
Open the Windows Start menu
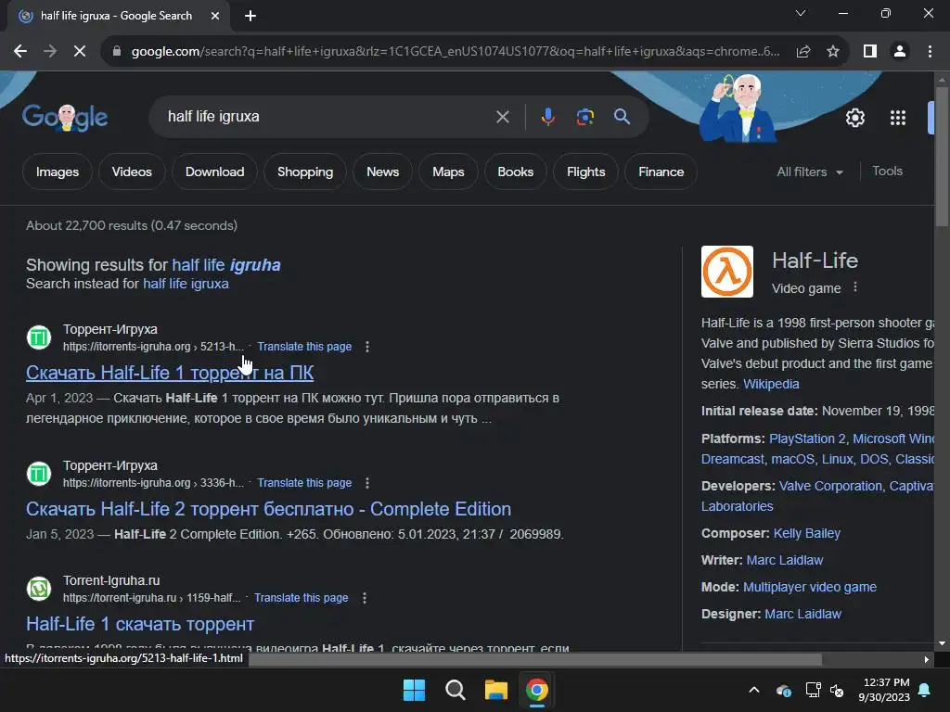[415, 690]
